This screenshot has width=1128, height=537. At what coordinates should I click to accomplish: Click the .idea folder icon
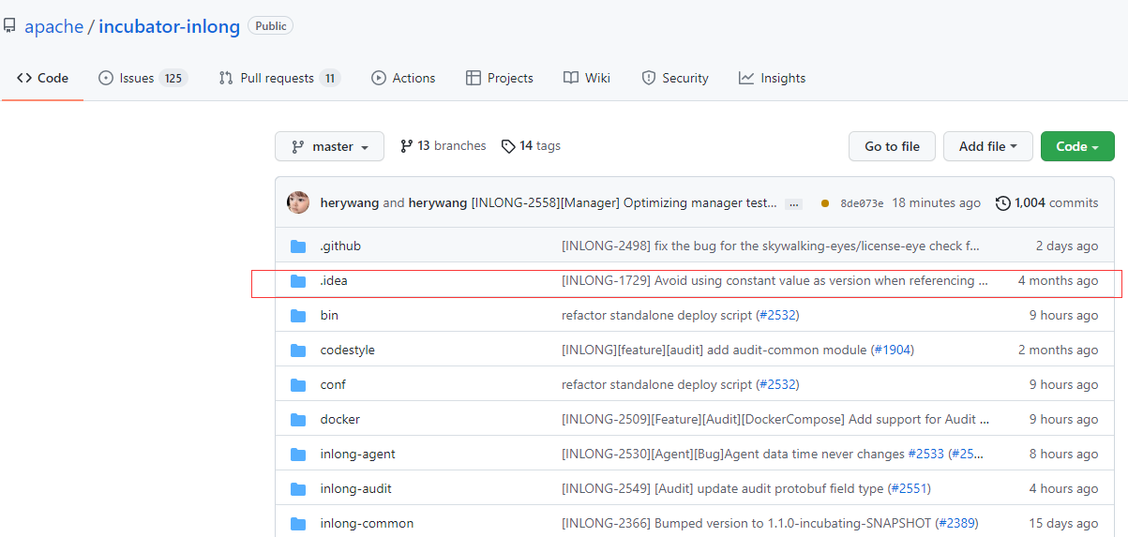(x=298, y=281)
